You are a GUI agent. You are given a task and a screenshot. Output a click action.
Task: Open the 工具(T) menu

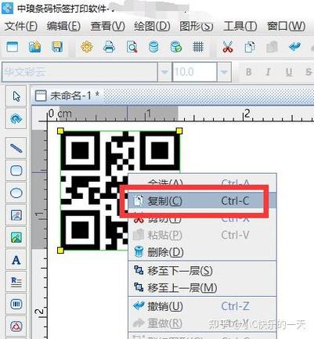(x=240, y=27)
